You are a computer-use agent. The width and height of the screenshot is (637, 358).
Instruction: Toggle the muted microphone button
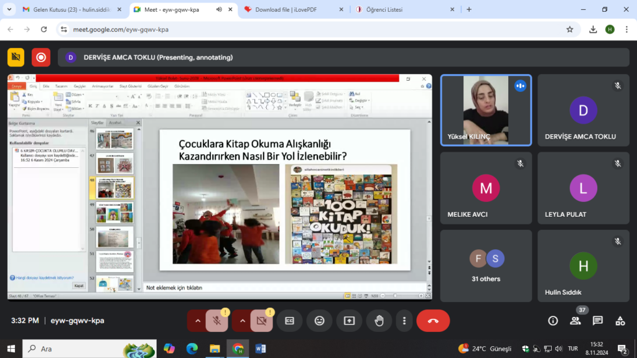[x=216, y=321]
